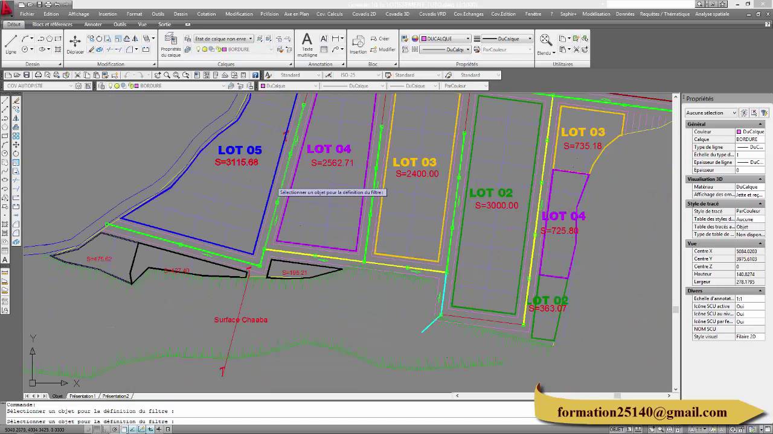
Task: Open Propriétés du calque layer manager
Action: pyautogui.click(x=170, y=45)
